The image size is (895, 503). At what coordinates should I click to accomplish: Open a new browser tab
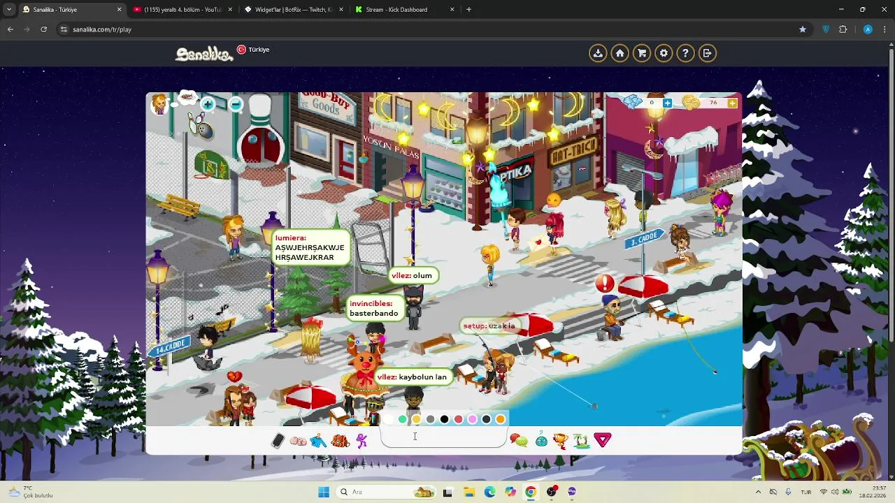coord(468,10)
